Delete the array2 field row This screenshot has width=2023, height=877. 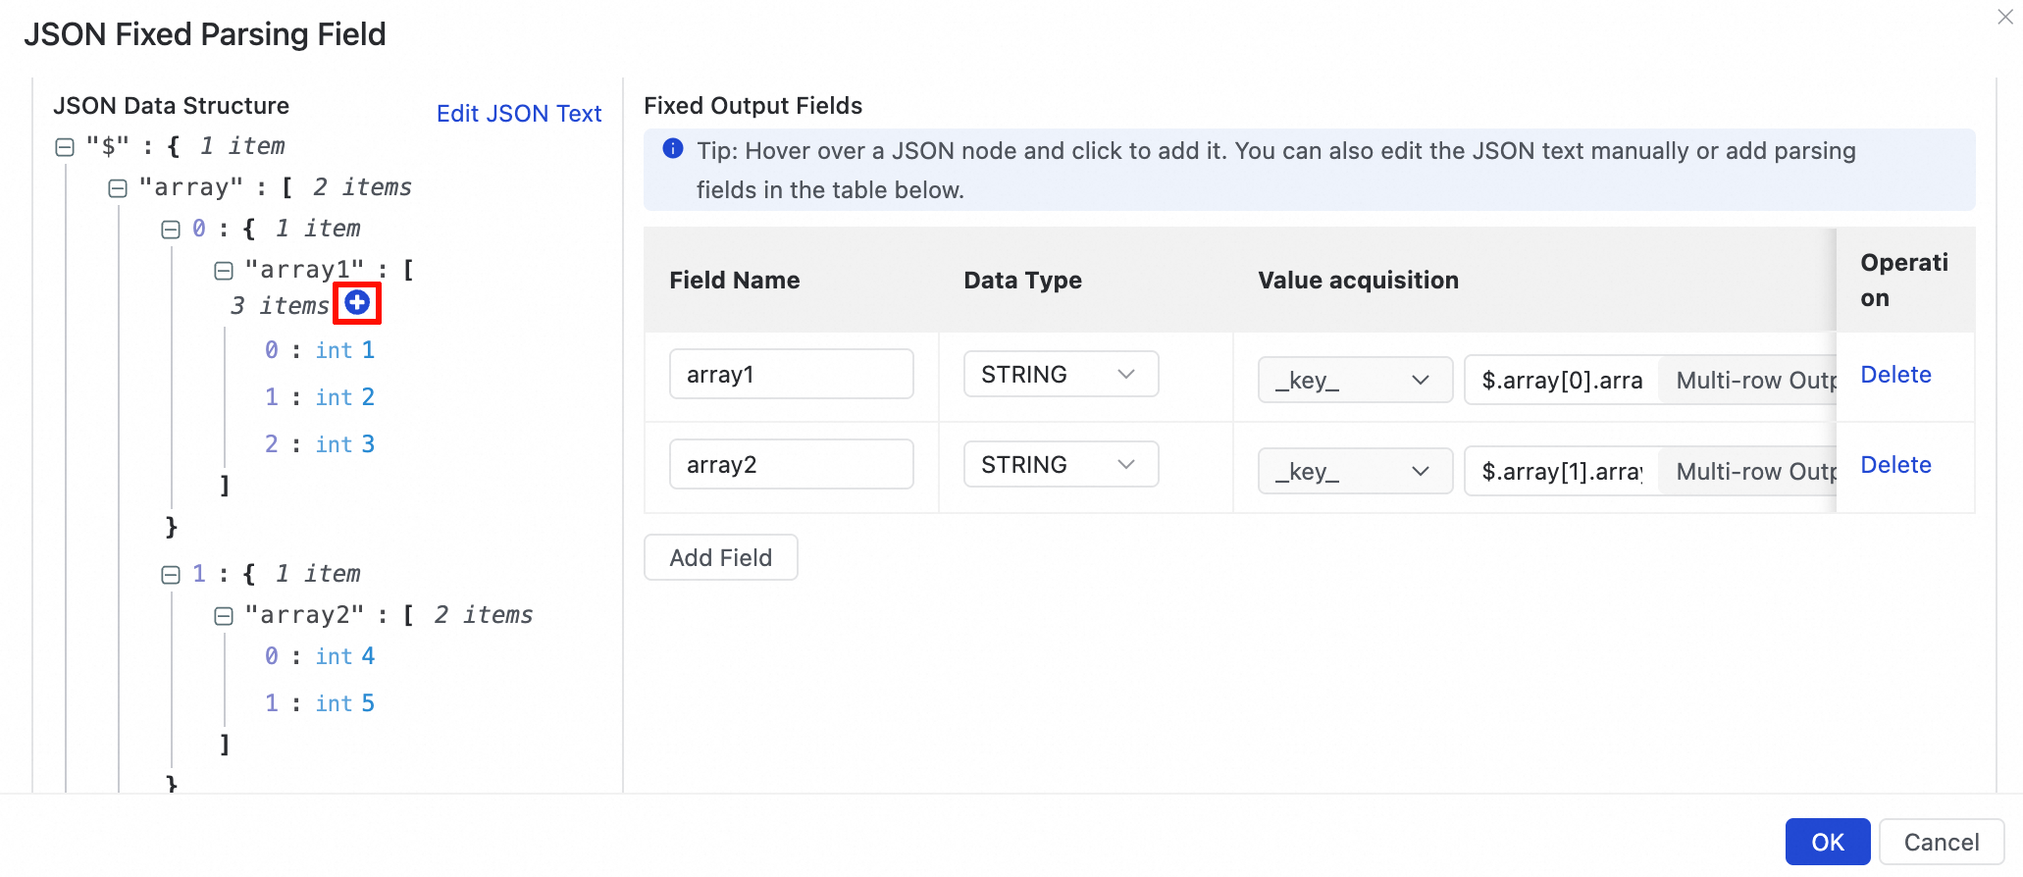(1895, 465)
